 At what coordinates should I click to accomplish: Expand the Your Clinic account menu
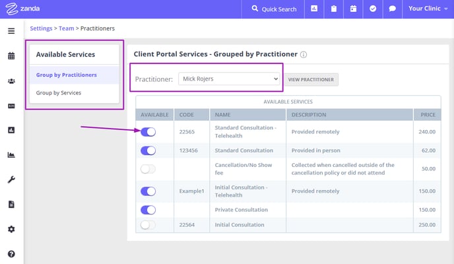428,9
